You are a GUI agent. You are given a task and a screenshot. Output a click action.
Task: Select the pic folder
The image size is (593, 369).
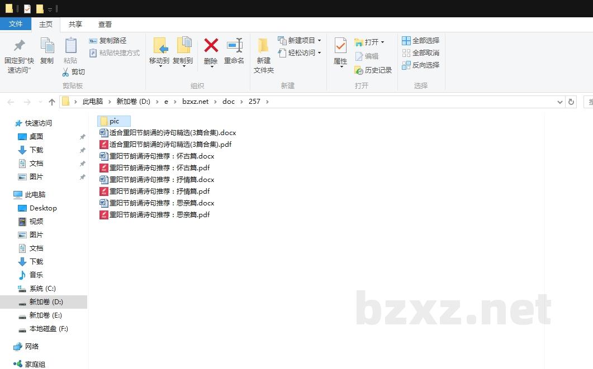click(114, 121)
